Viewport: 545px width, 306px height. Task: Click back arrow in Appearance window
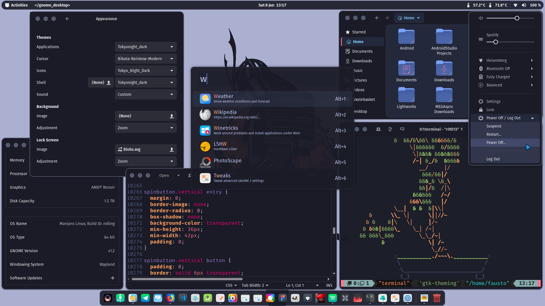click(x=67, y=19)
